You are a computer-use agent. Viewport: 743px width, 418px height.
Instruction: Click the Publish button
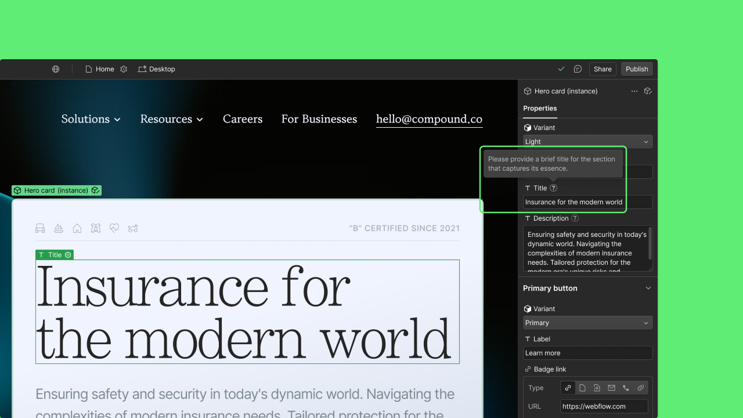click(637, 69)
